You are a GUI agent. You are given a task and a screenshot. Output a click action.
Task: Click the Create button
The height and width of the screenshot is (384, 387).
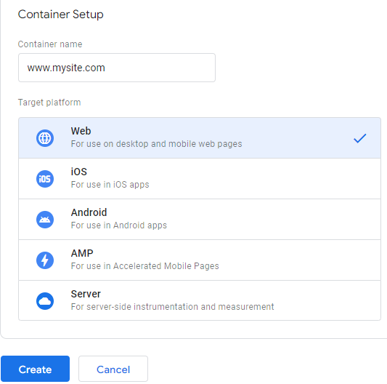(35, 369)
